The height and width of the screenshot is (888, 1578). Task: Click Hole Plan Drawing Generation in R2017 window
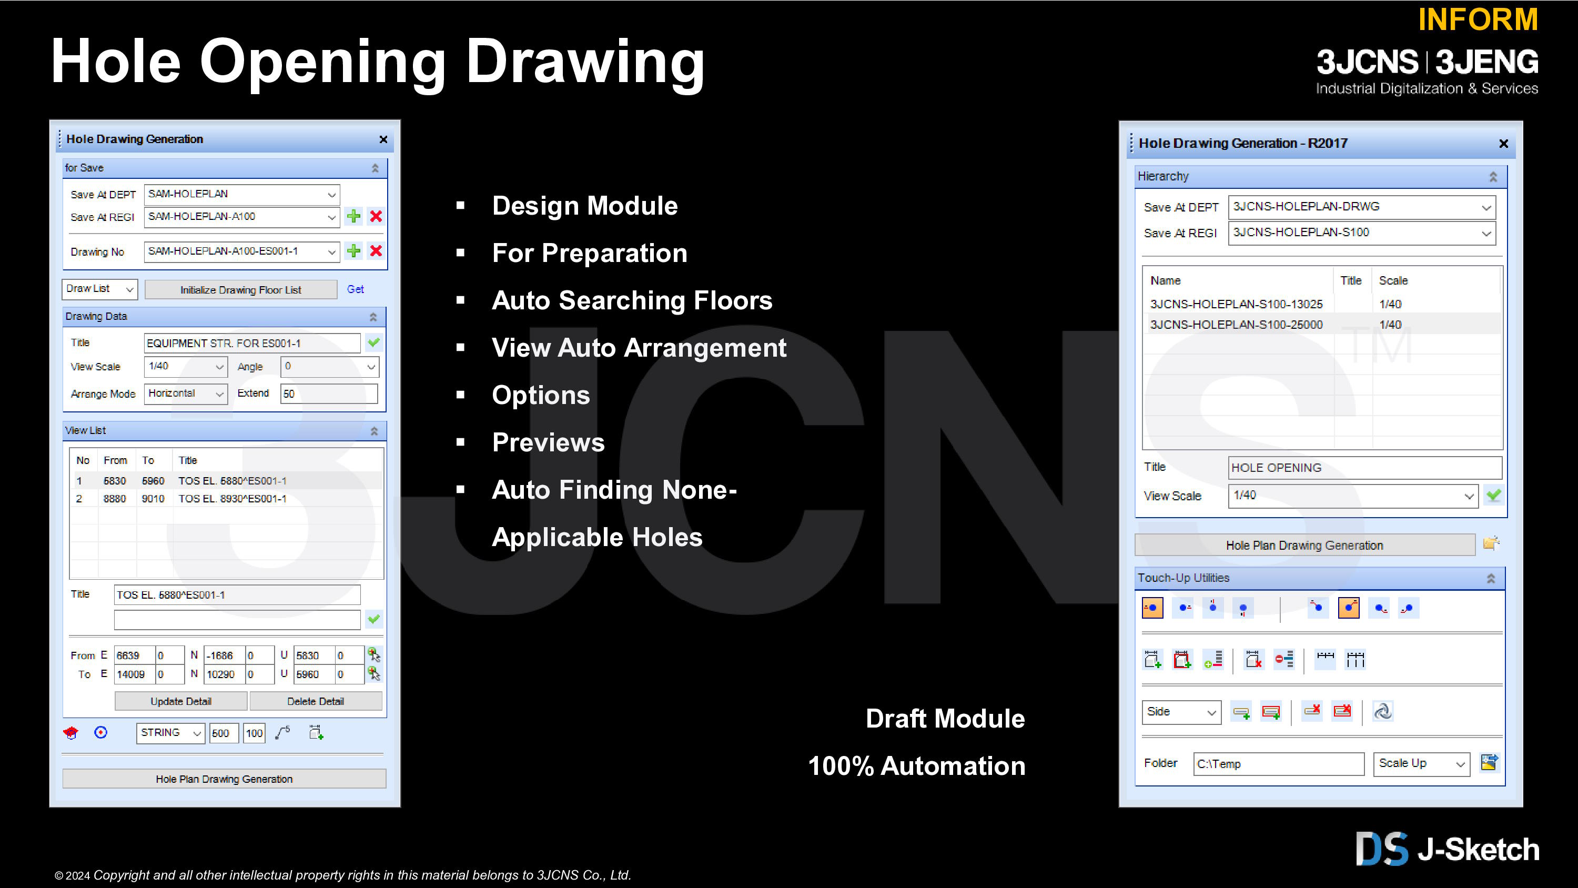pyautogui.click(x=1304, y=545)
